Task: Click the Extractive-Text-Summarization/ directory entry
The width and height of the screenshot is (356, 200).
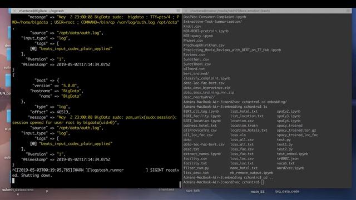Action: pos(212,22)
